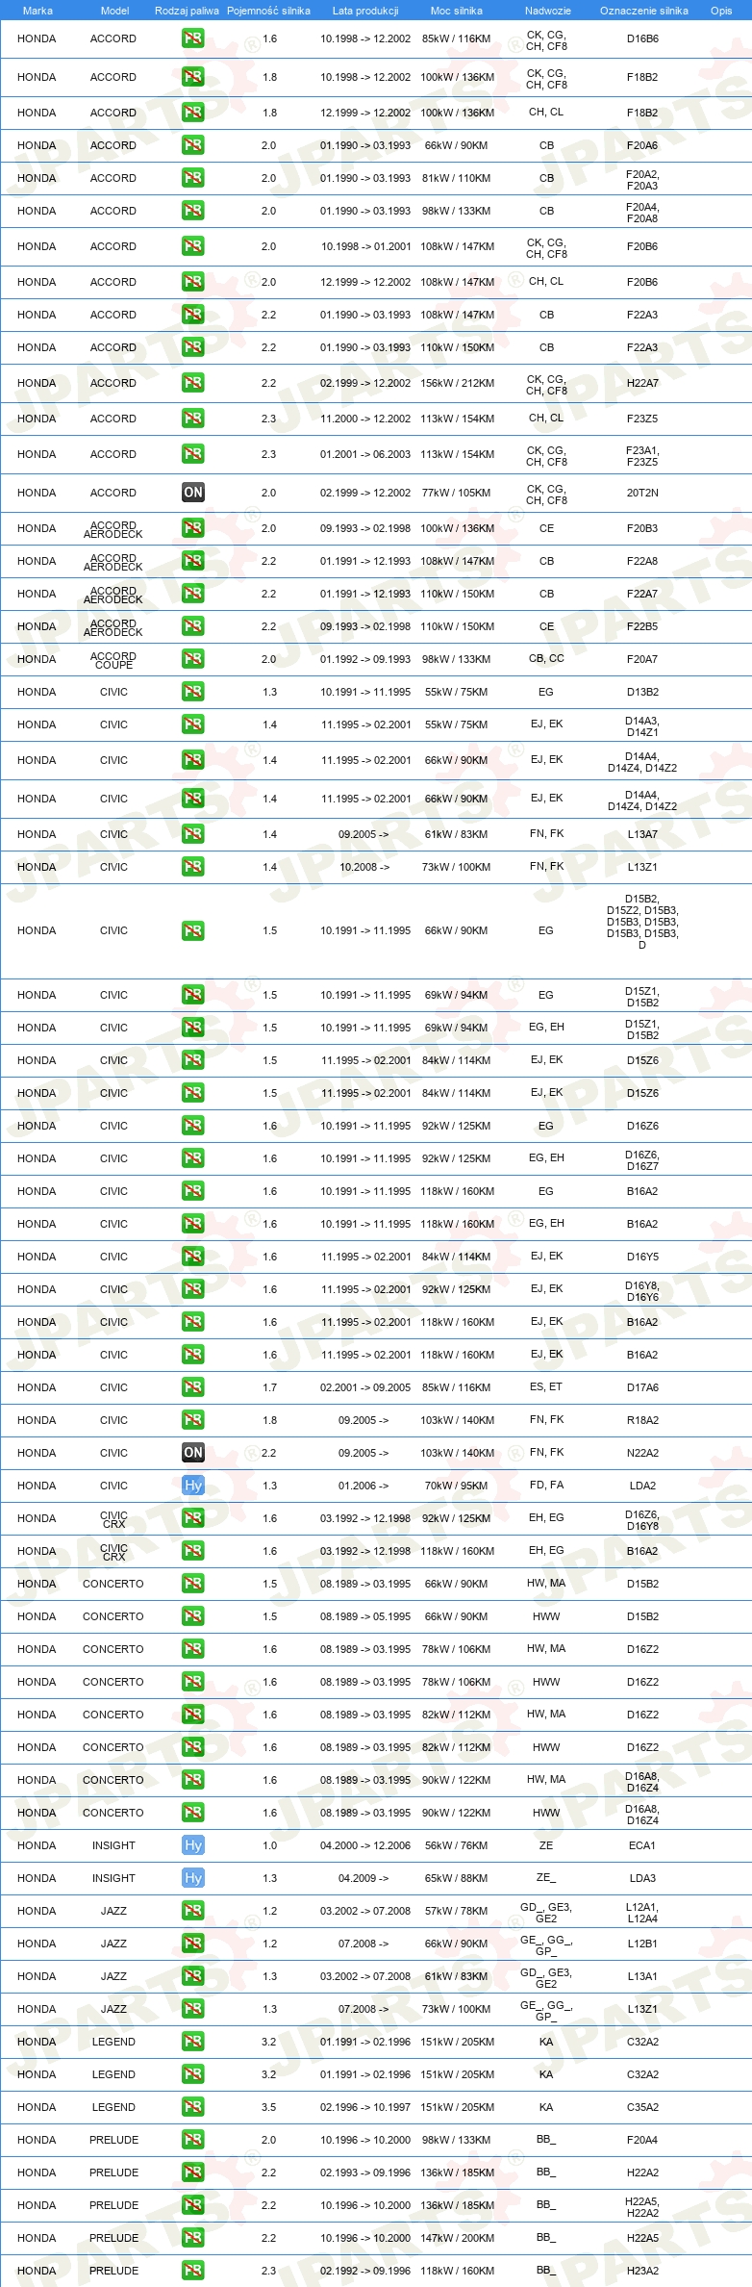Click the body code FD, FA cell
This screenshot has height=2287, width=752.
(546, 1485)
